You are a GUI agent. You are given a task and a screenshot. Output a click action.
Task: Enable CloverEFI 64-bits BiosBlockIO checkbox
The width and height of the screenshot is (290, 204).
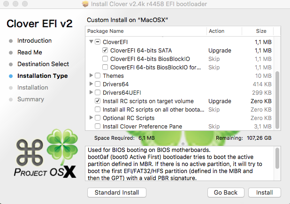coord(105,59)
